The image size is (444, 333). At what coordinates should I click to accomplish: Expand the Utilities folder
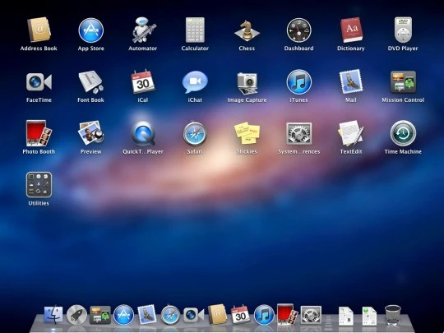point(39,185)
